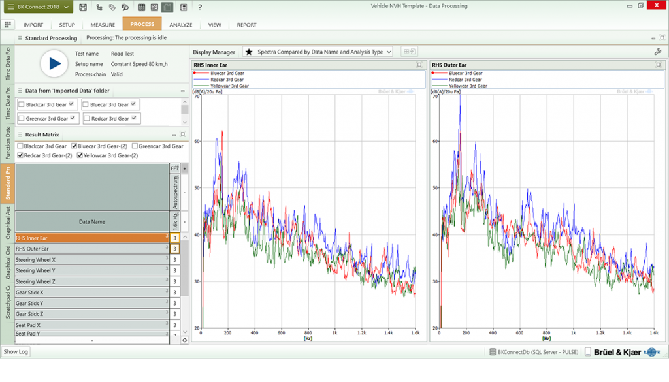Viewport: 669px width, 382px height.
Task: Open the REPORT ribbon tab
Action: pos(246,25)
